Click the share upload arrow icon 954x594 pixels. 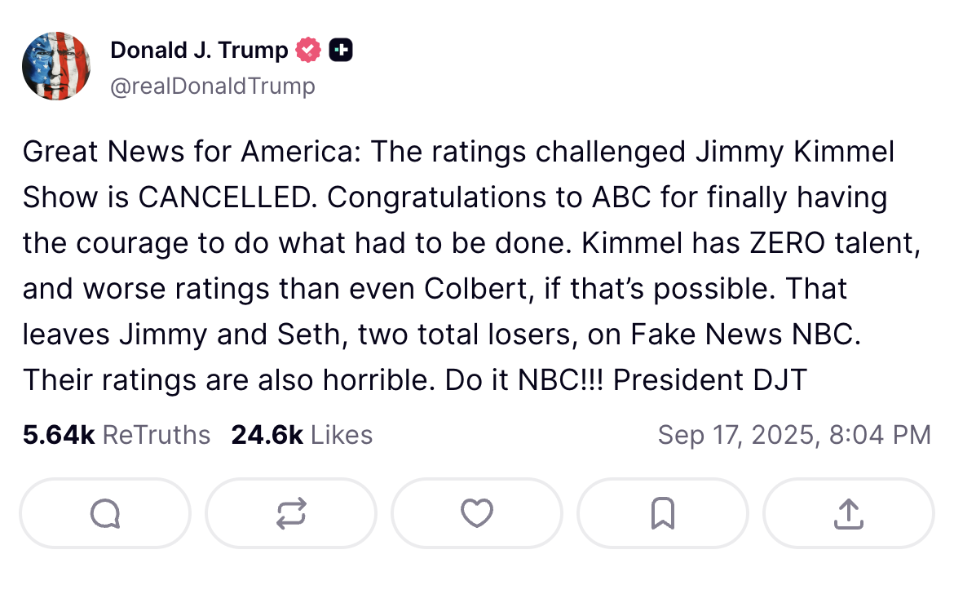pos(848,513)
